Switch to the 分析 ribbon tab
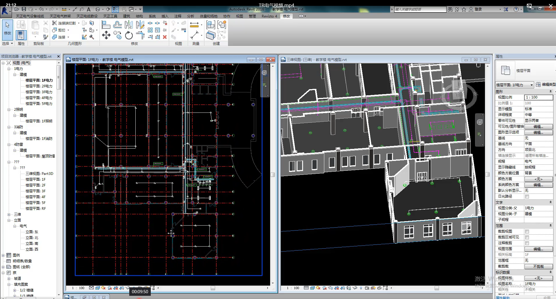 [190, 16]
